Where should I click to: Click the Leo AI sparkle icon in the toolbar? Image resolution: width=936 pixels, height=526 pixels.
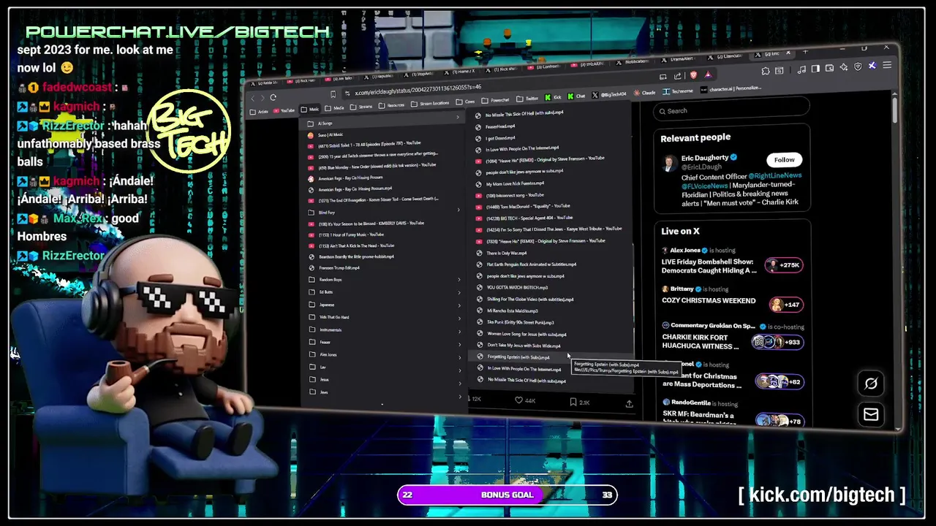[844, 66]
